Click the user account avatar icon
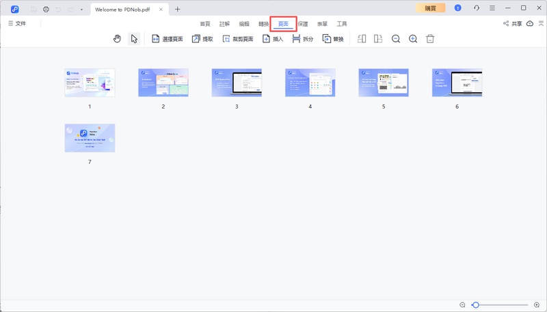The width and height of the screenshot is (547, 312). [457, 8]
